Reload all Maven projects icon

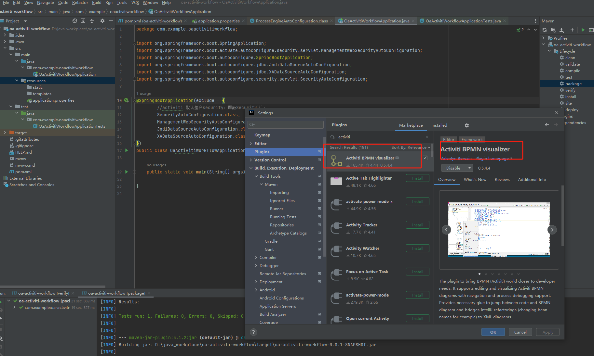(x=545, y=30)
